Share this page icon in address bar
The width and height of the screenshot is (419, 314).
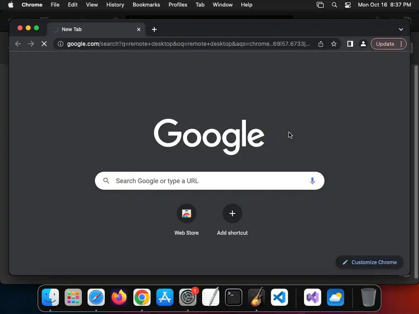321,44
